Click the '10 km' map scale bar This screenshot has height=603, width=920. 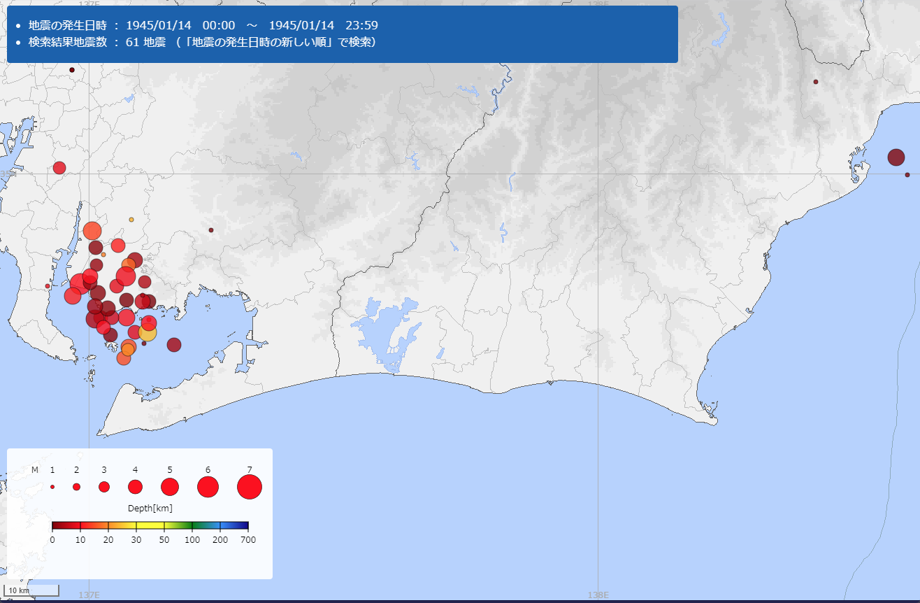31,591
